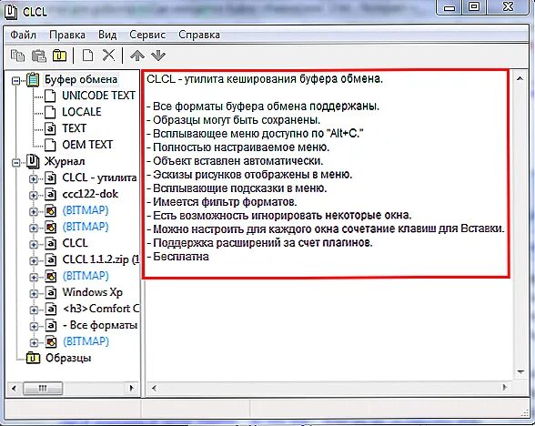The height and width of the screenshot is (426, 535).
Task: Expand the Windows Xp entry
Action: (x=34, y=293)
